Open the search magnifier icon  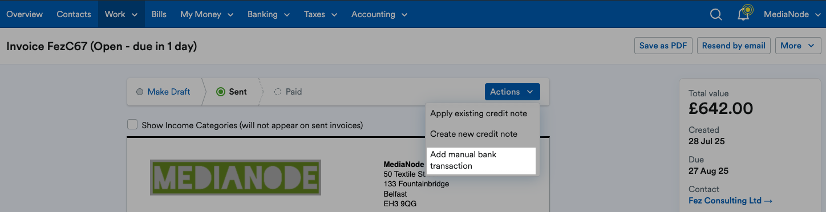[716, 14]
